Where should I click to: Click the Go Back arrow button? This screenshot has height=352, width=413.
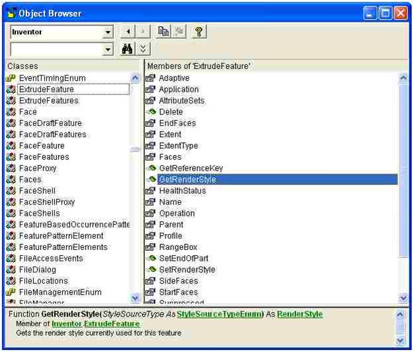[129, 32]
